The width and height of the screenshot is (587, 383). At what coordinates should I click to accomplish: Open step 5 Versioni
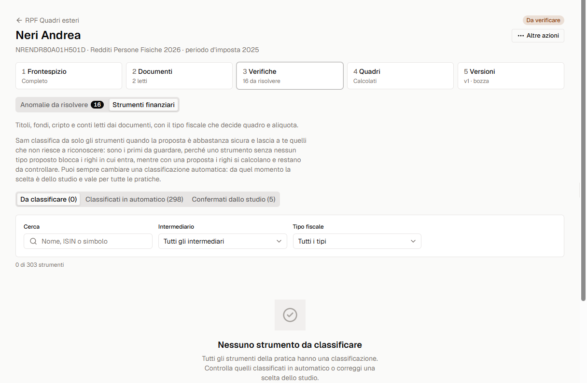point(511,76)
